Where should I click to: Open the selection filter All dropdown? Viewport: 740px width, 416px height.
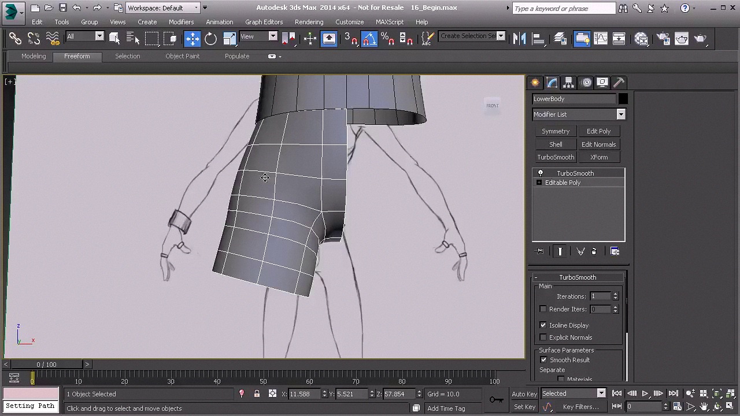(x=99, y=36)
